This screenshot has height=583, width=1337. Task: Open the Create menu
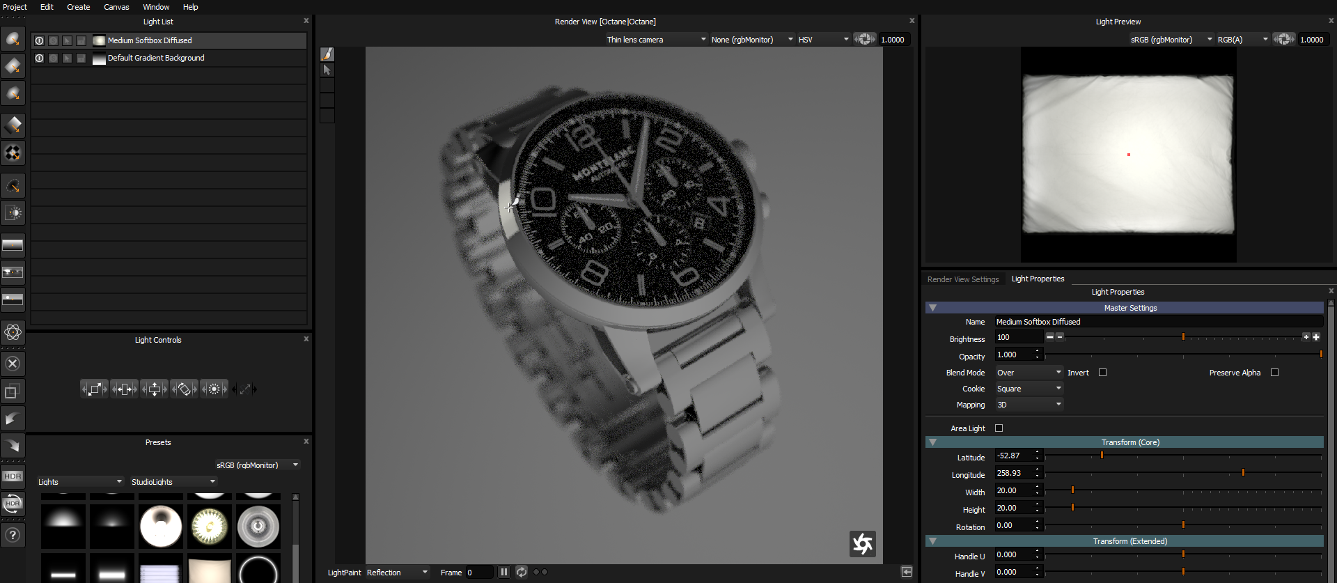point(78,7)
